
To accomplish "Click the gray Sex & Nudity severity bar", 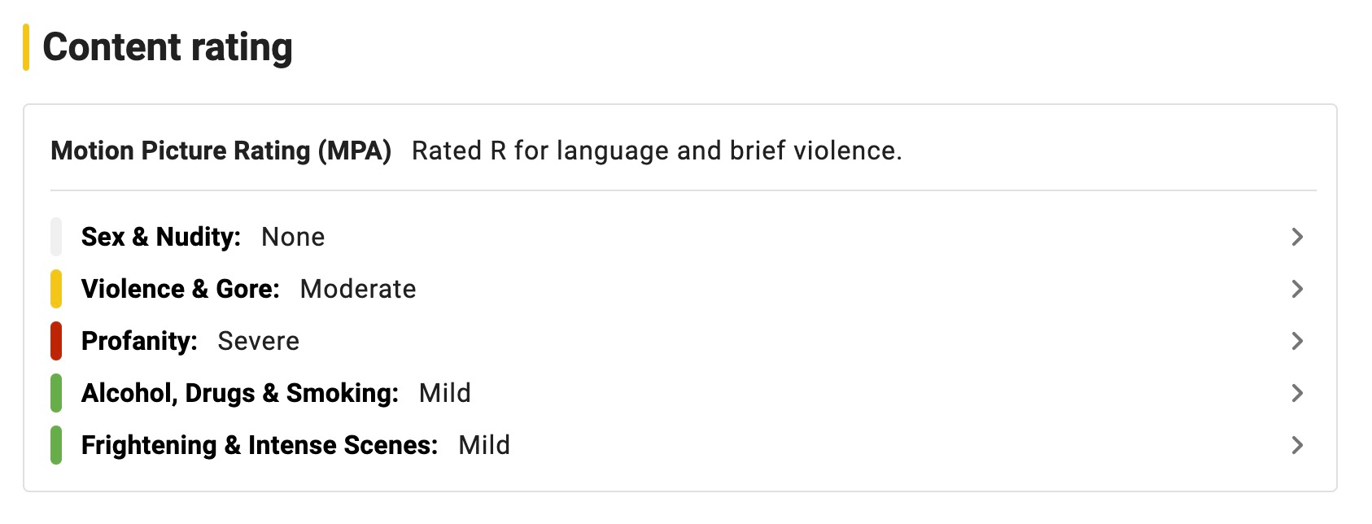I will click(x=56, y=237).
